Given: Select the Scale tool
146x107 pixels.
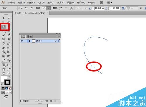Looking at the screenshot, I should pyautogui.click(x=9, y=43).
